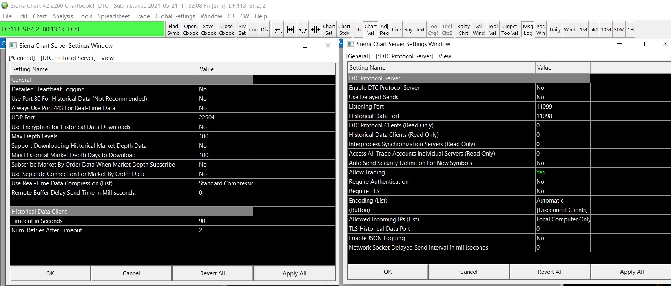Click the expand-spacing icon with thin outward arrows

[x=278, y=30]
